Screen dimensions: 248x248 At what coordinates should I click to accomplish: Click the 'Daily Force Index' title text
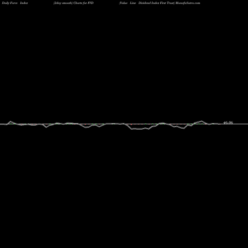click(15, 3)
